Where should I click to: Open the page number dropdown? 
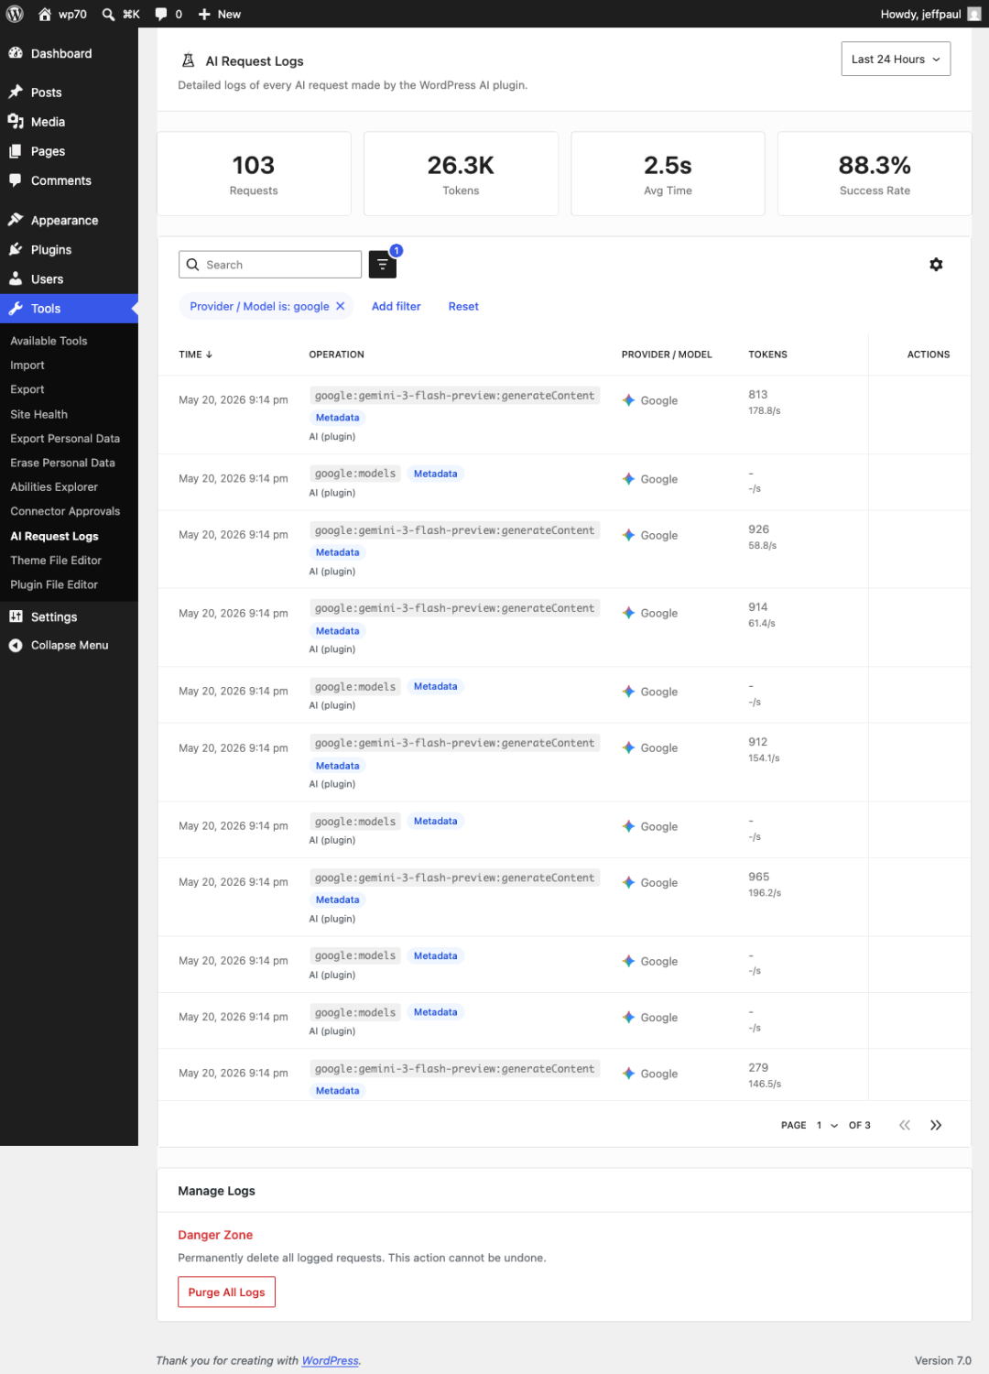(827, 1125)
